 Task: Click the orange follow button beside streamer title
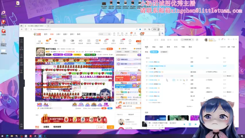110,49
